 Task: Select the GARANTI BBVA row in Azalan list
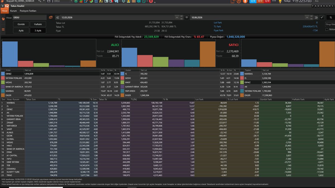coord(180,87)
